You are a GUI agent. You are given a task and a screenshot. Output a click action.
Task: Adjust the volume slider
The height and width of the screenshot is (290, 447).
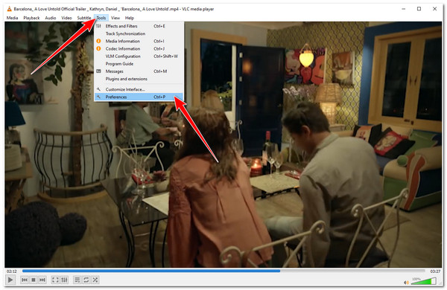[424, 281]
